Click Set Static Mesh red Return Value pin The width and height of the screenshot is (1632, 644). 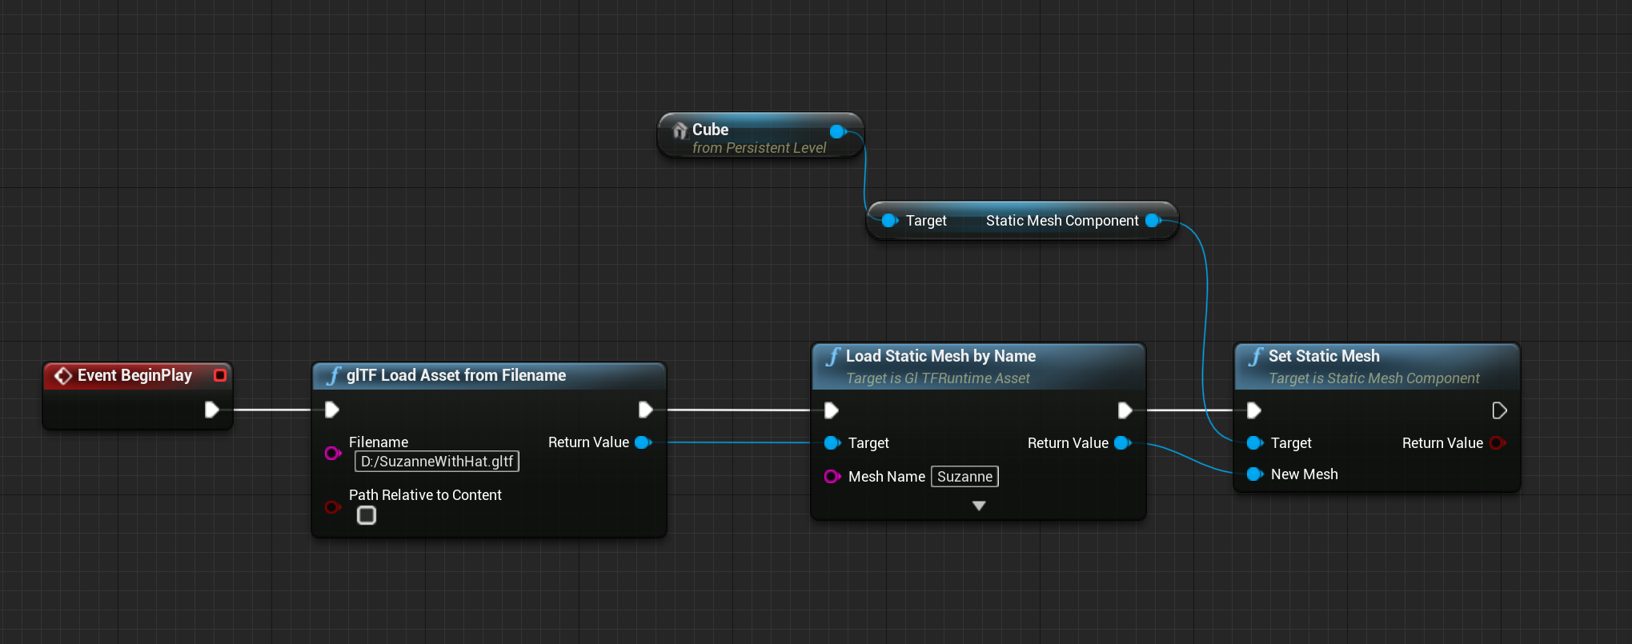pyautogui.click(x=1497, y=443)
